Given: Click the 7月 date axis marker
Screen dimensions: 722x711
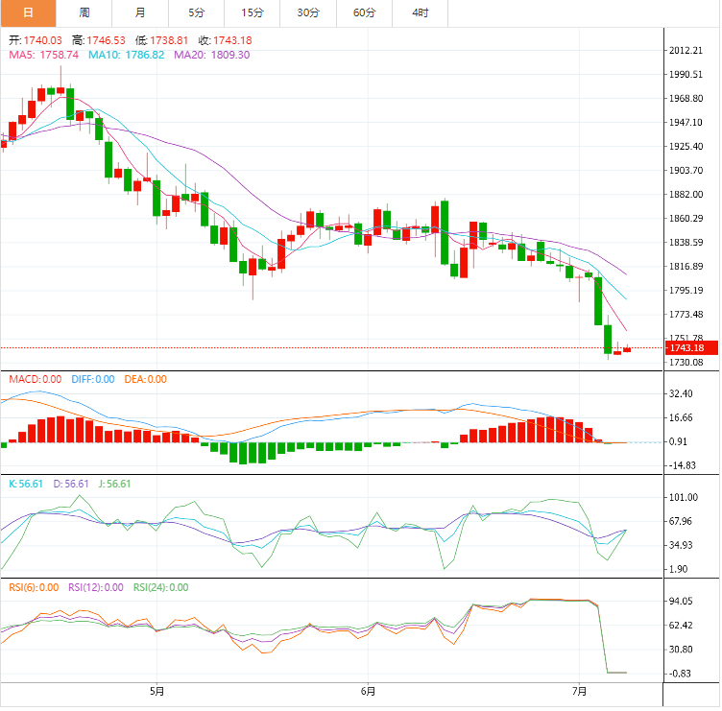Looking at the screenshot, I should pyautogui.click(x=579, y=691).
